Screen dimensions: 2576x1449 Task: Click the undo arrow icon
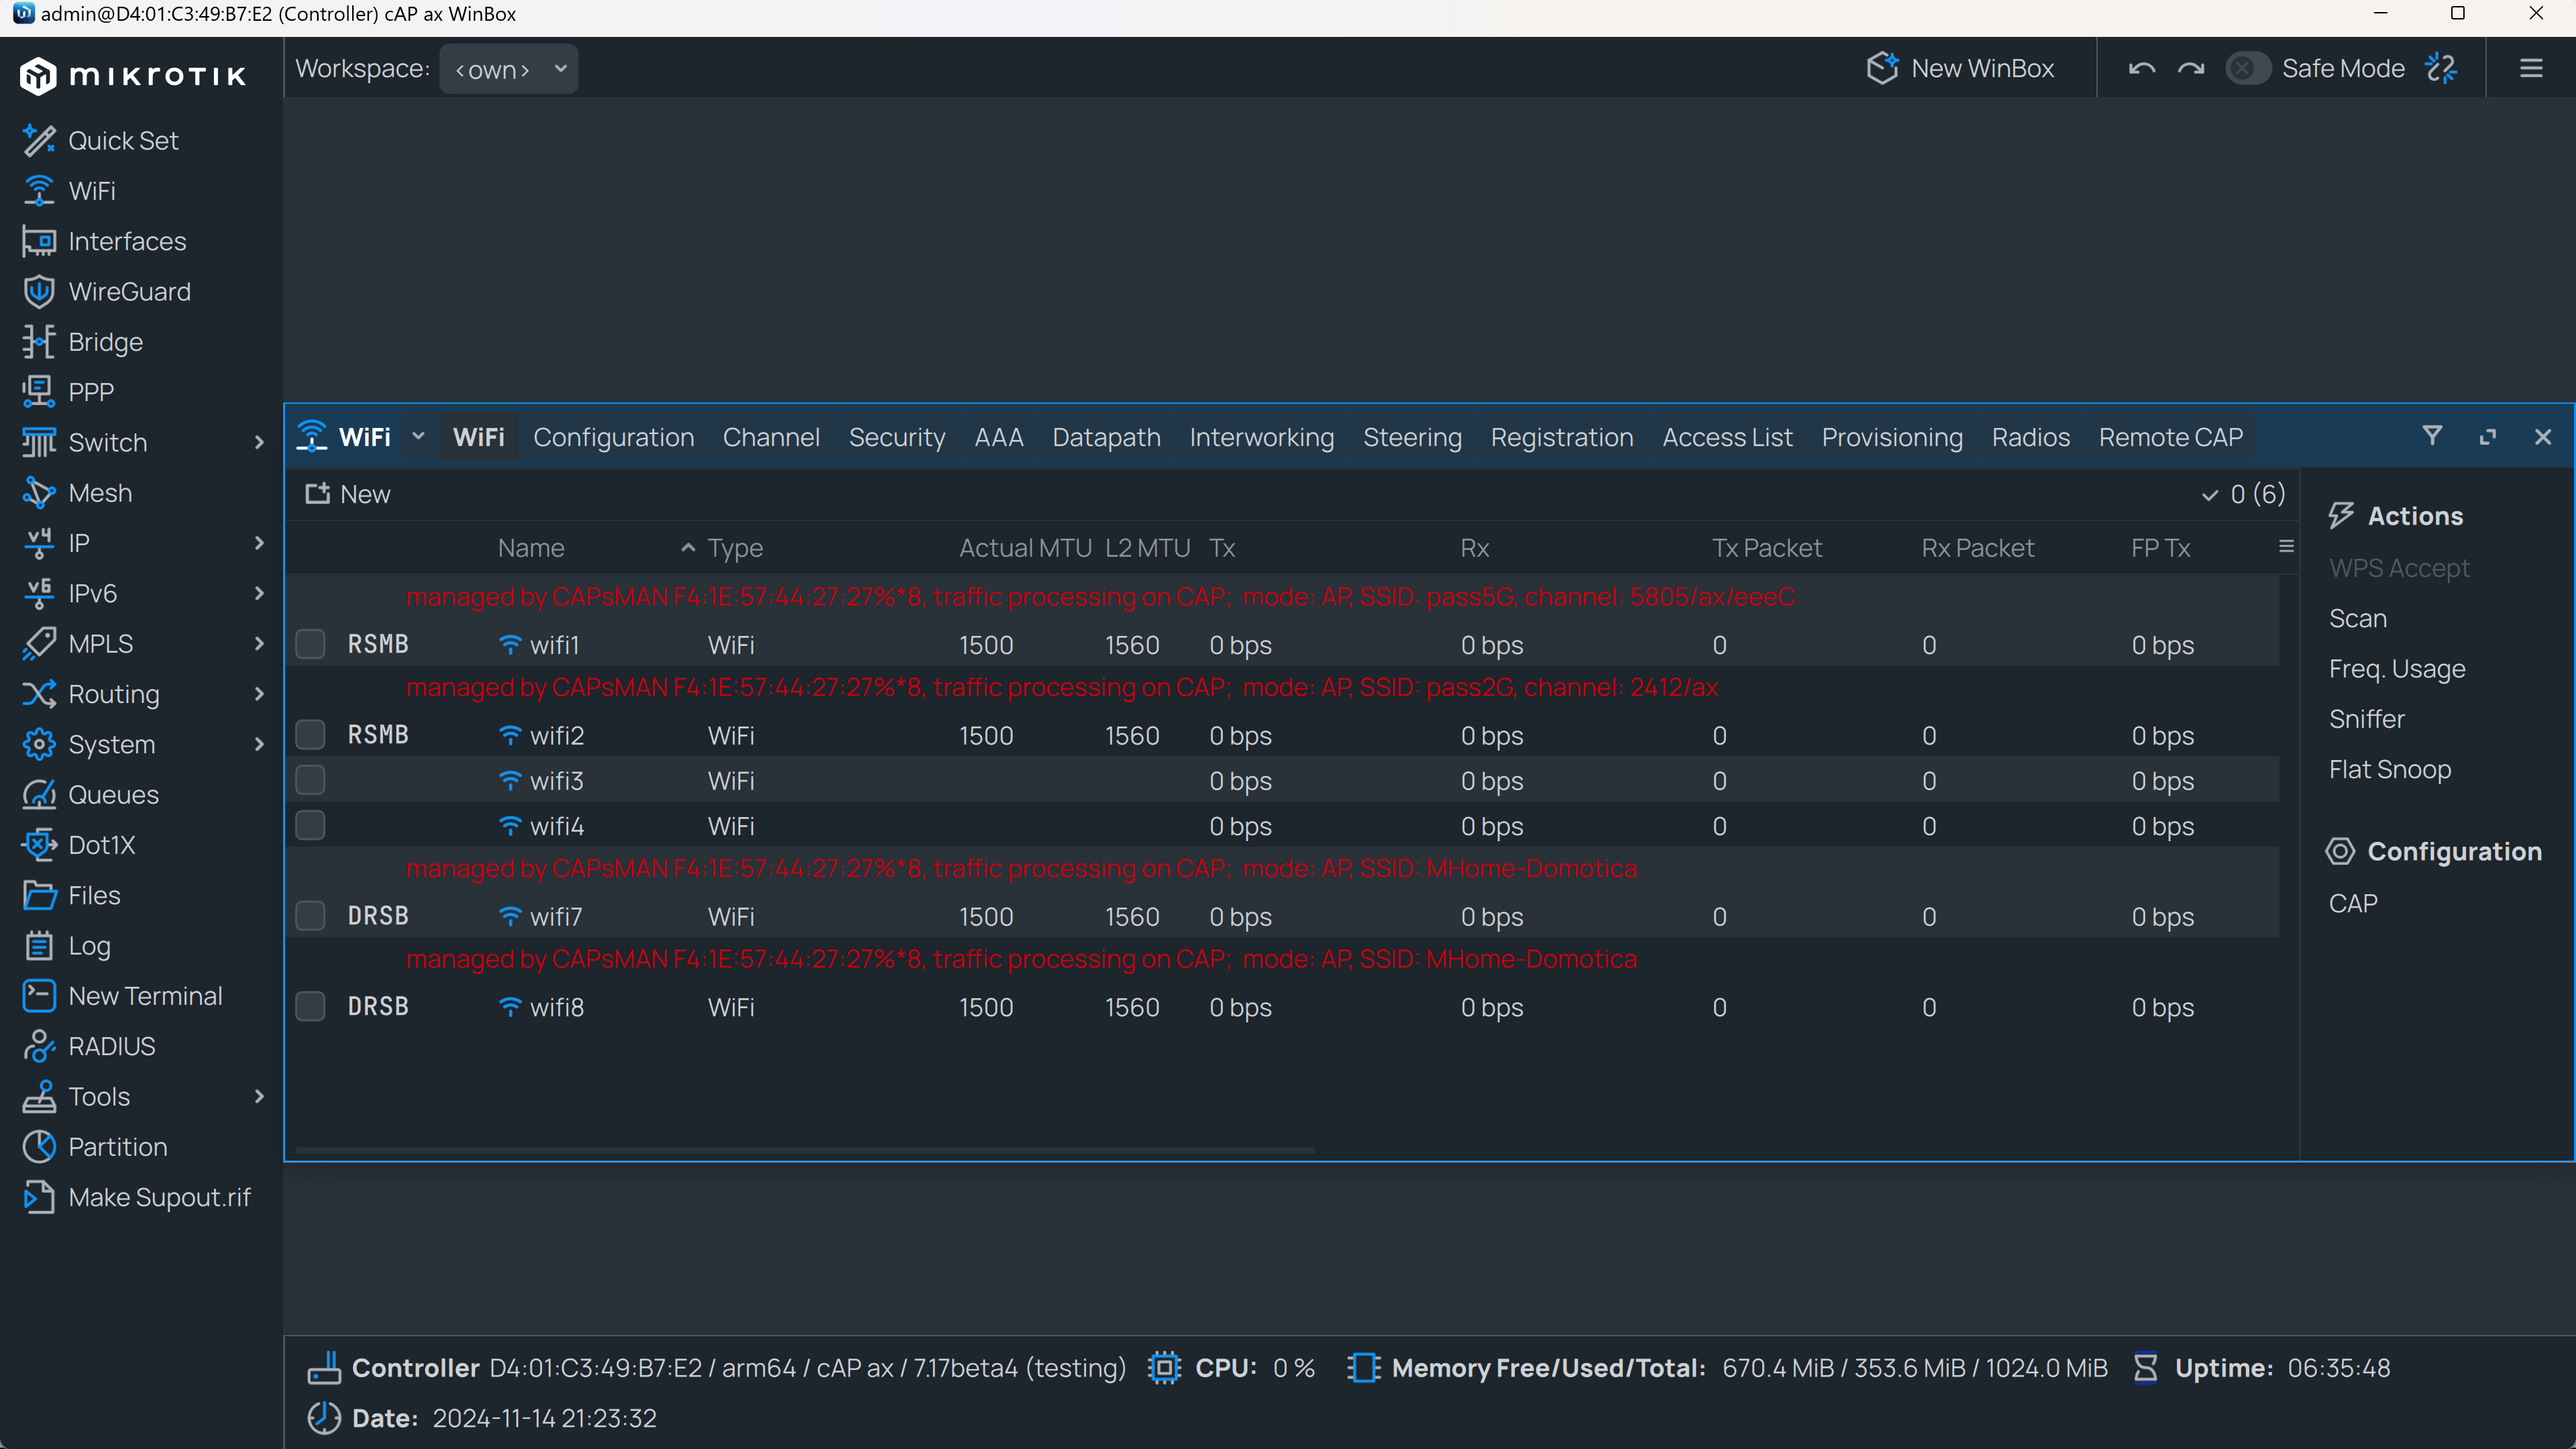coord(2141,68)
